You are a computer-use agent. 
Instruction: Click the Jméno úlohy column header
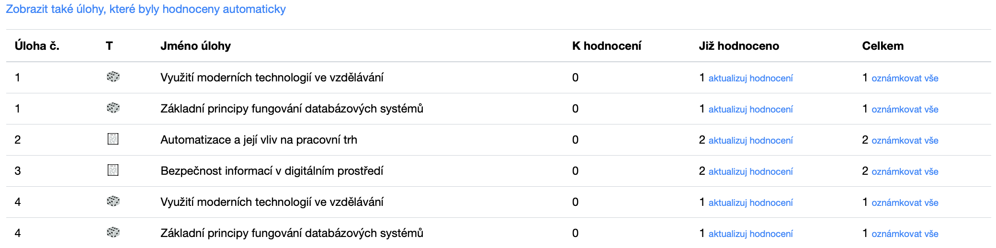(x=195, y=46)
